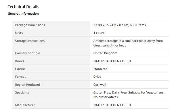The image size is (178, 111).
Task: Click the United Kingdom value
Action: 105,53
